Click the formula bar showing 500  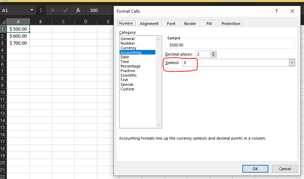tap(100, 11)
